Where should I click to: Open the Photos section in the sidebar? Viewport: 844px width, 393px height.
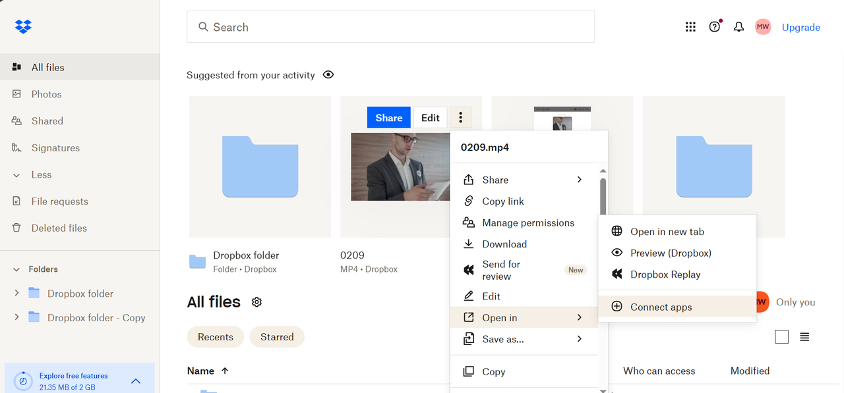pos(46,93)
